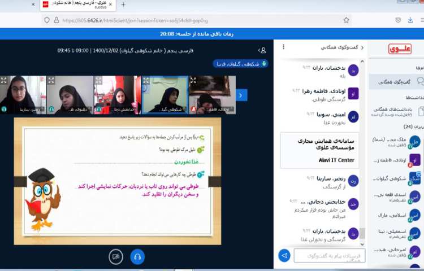Open the گفت‌وگوی همگانی public chat in sidebar
Image resolution: width=424 pixels, height=271 pixels.
(x=396, y=81)
